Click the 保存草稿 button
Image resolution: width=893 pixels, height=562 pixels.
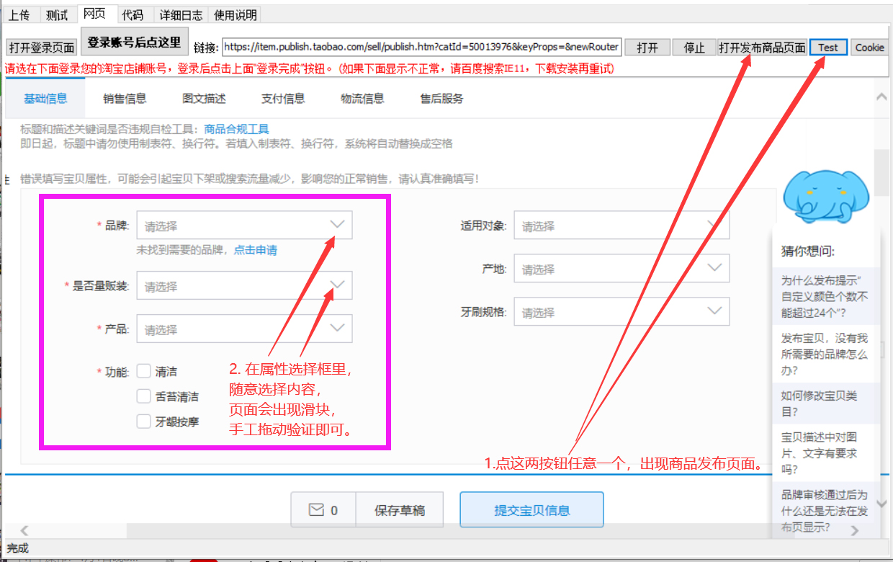(400, 510)
